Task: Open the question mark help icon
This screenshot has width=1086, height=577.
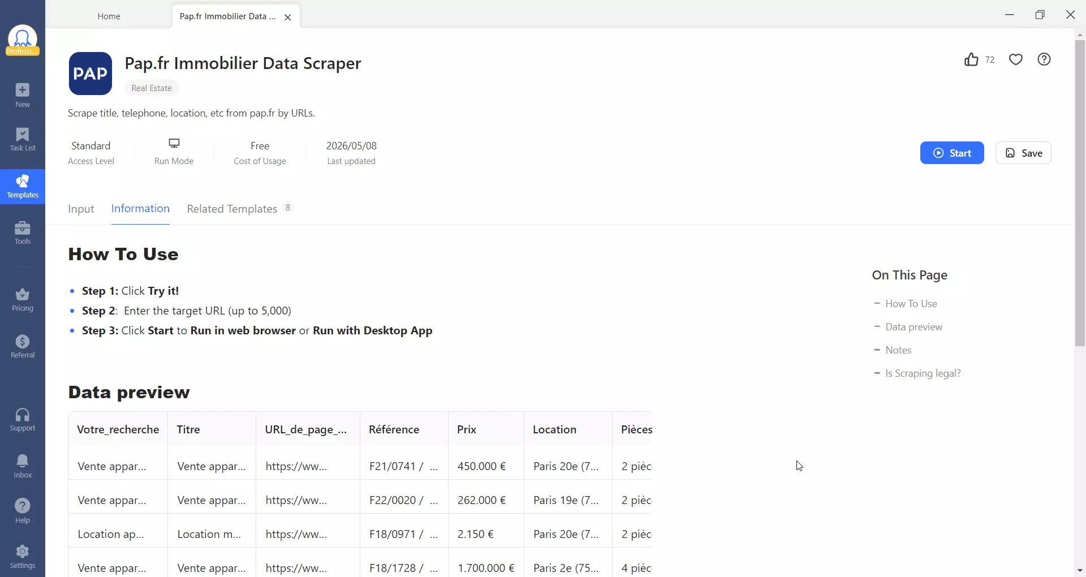Action: click(x=1044, y=59)
